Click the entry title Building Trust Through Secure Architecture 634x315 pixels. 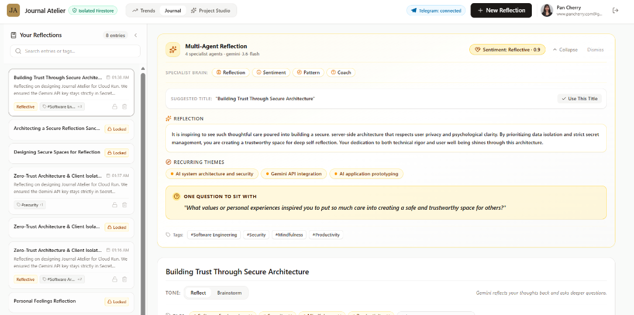tap(237, 272)
